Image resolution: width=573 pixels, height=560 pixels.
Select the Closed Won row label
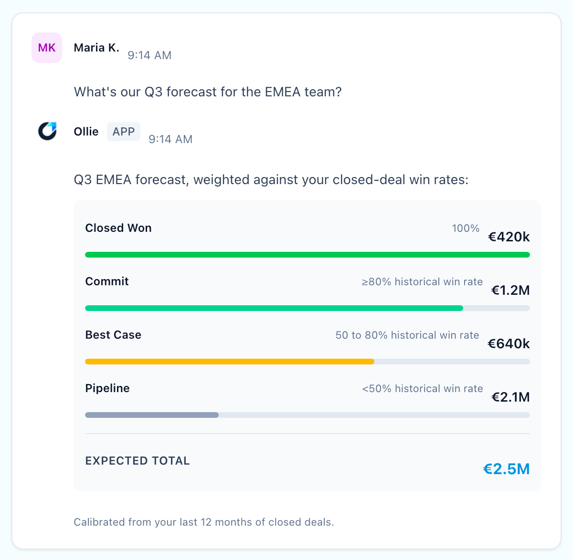[x=118, y=228]
